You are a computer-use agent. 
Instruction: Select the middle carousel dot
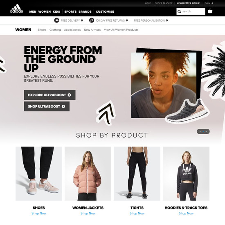203,131
